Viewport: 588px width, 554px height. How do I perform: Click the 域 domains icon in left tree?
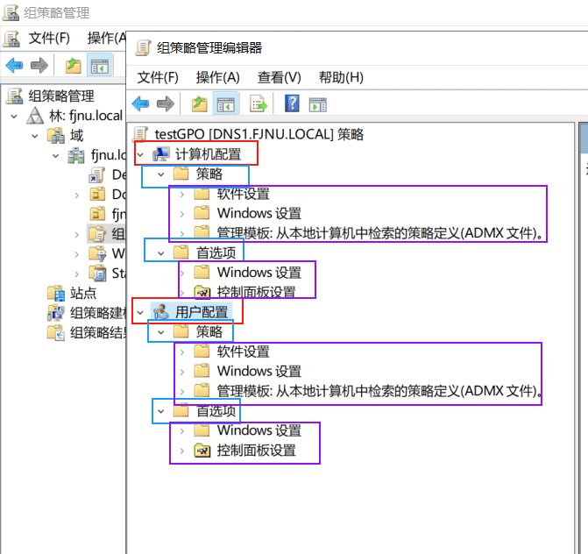tap(56, 135)
